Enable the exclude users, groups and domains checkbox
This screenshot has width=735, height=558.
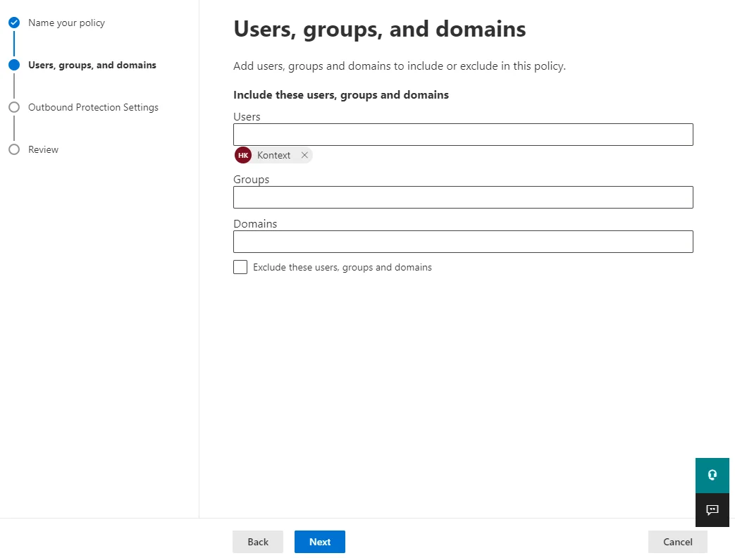240,267
